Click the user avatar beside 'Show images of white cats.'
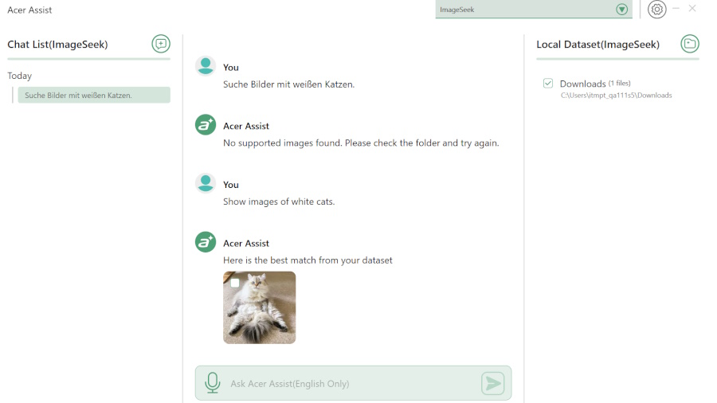This screenshot has height=403, width=717. tap(206, 184)
